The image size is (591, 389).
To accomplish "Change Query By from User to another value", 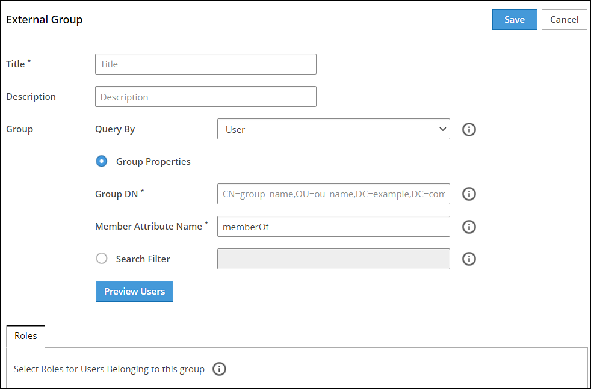I will click(333, 129).
